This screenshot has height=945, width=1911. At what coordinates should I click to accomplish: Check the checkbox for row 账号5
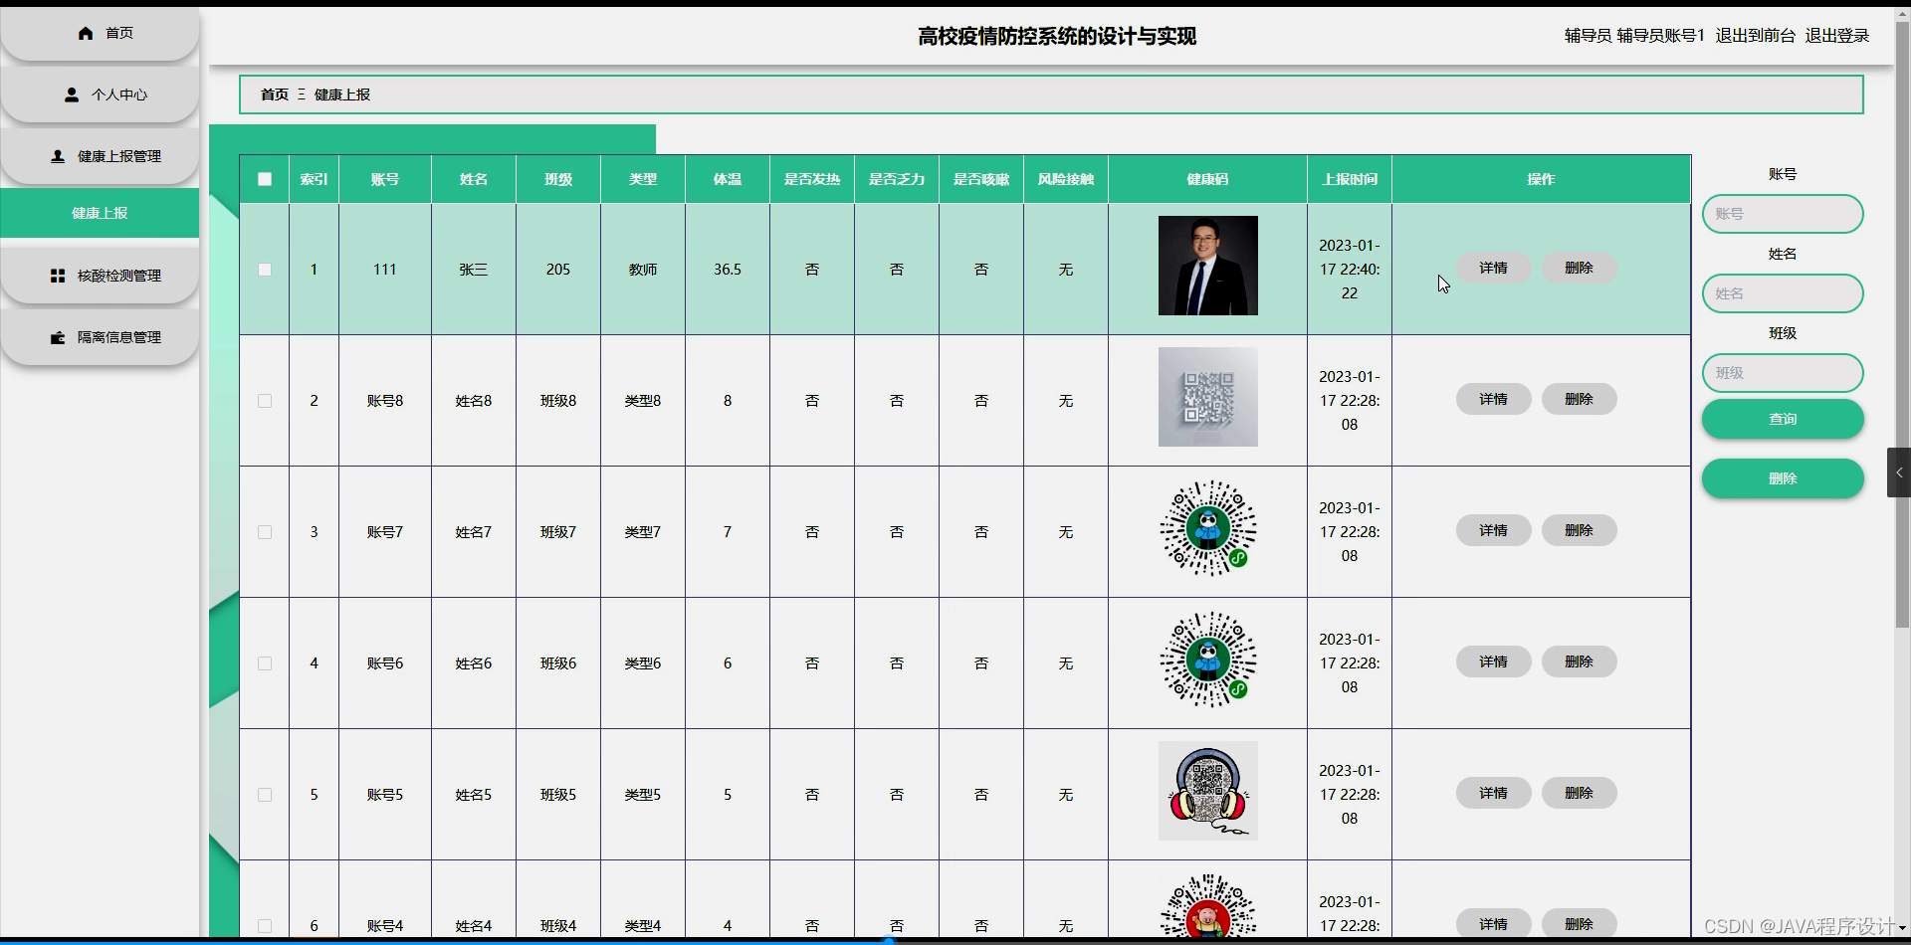(265, 795)
